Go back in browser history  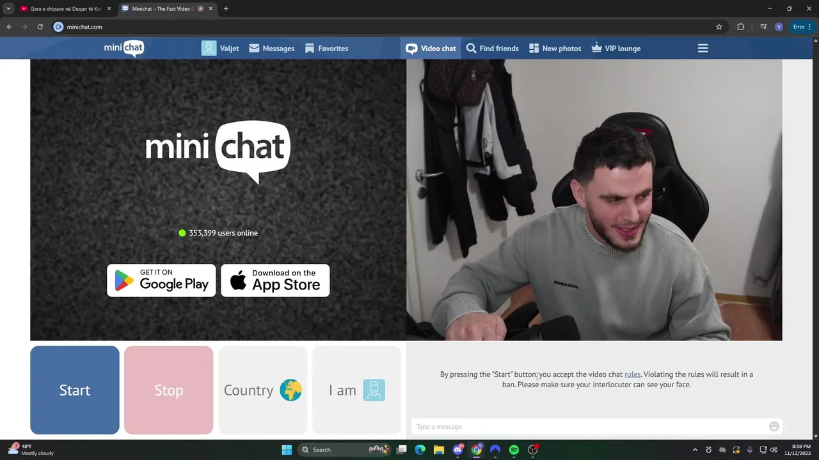click(x=9, y=27)
